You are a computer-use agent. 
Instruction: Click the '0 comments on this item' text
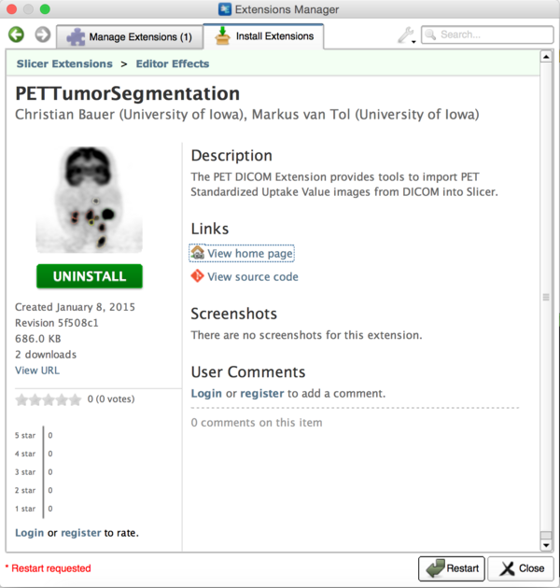pyautogui.click(x=257, y=423)
